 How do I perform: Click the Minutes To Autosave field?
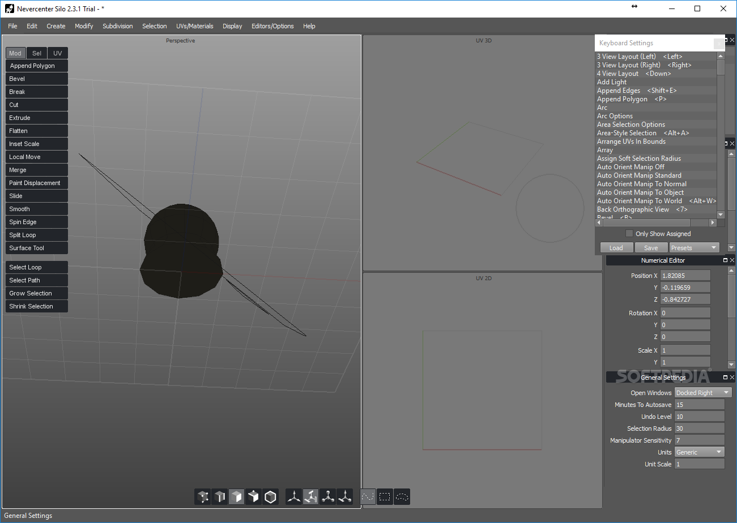coord(700,405)
